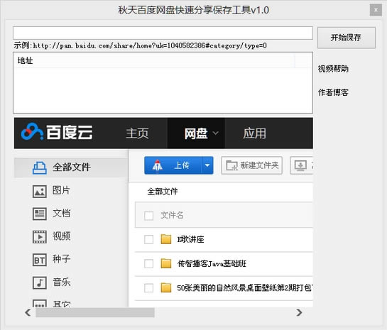This screenshot has height=330, width=387.
Task: Expand the 网盘 tab dropdown chevron
Action: point(215,133)
